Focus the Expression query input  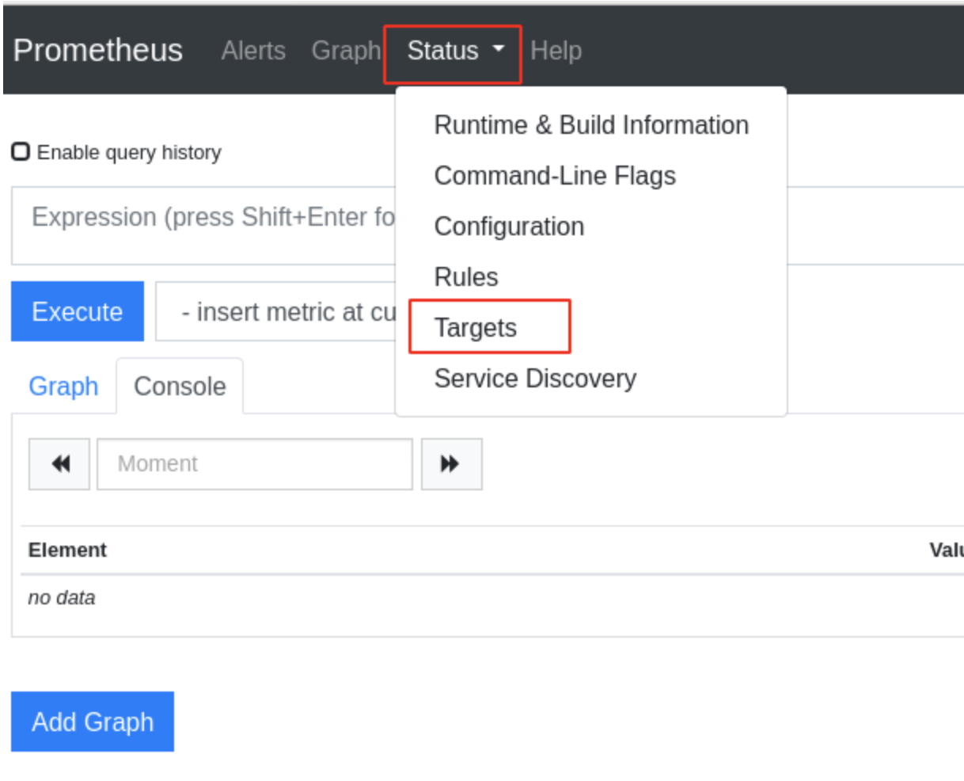tap(204, 226)
